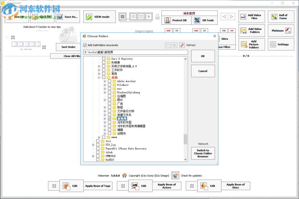Open the DB Tools icon
The width and height of the screenshot is (299, 199).
click(x=197, y=20)
